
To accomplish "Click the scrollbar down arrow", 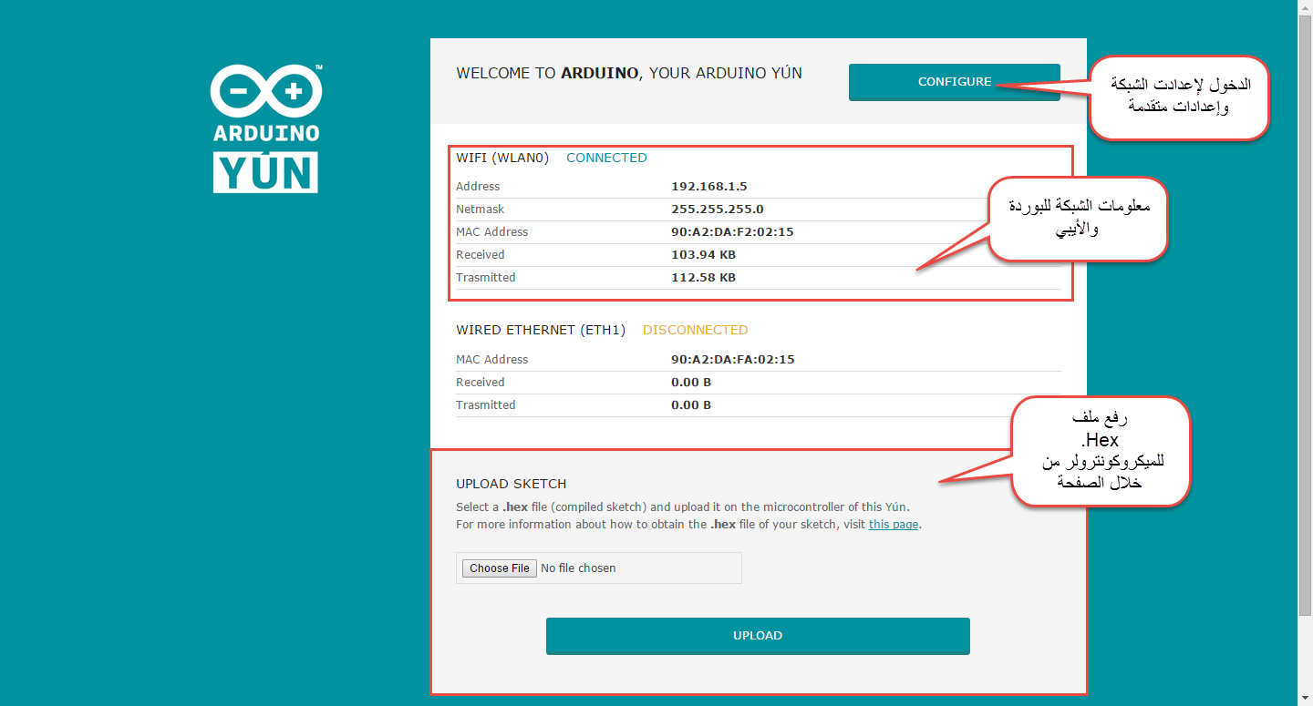I will [x=1305, y=699].
